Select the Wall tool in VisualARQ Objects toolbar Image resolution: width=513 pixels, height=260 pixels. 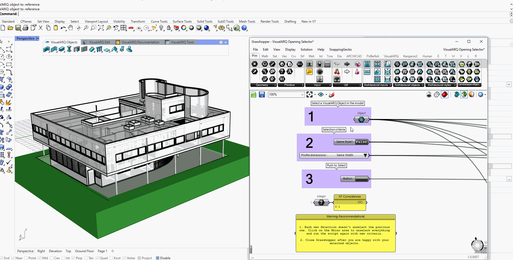click(x=46, y=49)
